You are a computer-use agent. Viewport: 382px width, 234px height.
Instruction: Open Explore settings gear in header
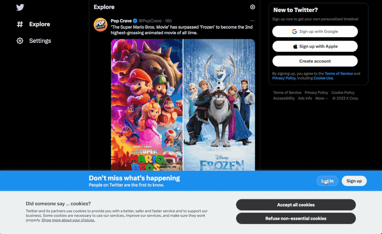(x=253, y=7)
